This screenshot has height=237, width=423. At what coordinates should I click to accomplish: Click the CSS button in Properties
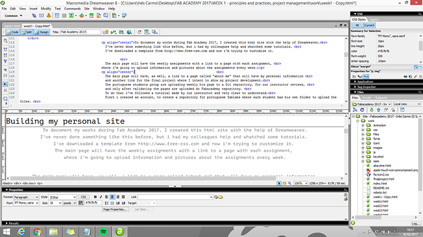(x=84, y=197)
